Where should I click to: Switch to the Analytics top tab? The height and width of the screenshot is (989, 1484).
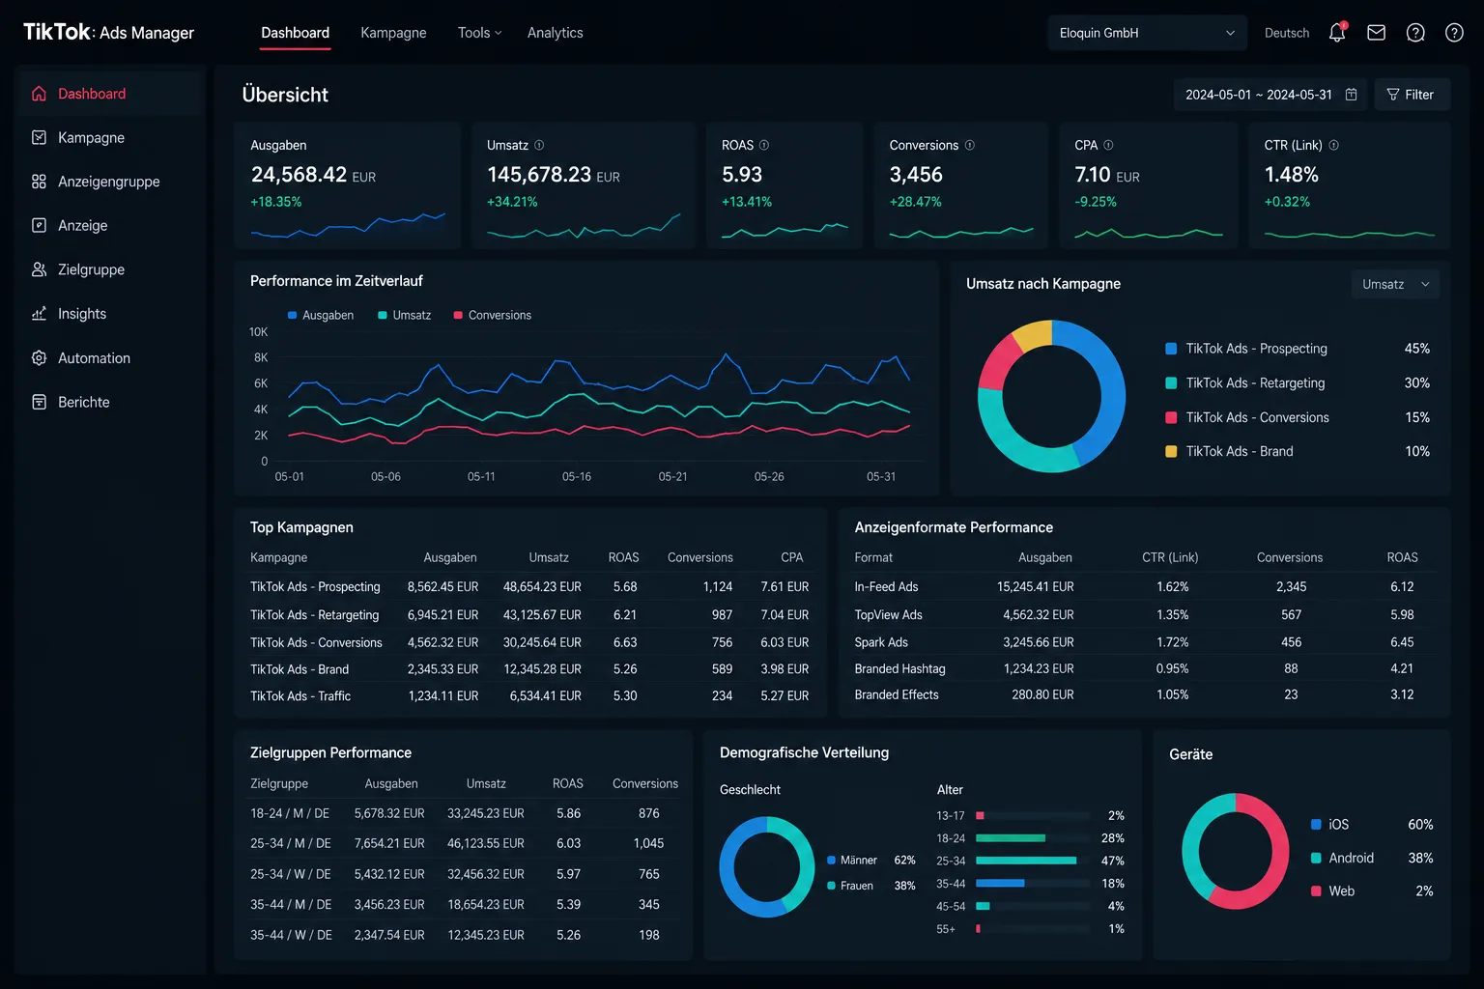(x=556, y=33)
